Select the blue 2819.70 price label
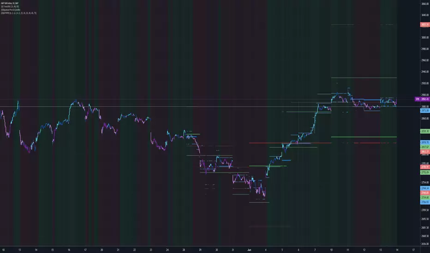Screen dimensions: 430x253 tap(425, 143)
